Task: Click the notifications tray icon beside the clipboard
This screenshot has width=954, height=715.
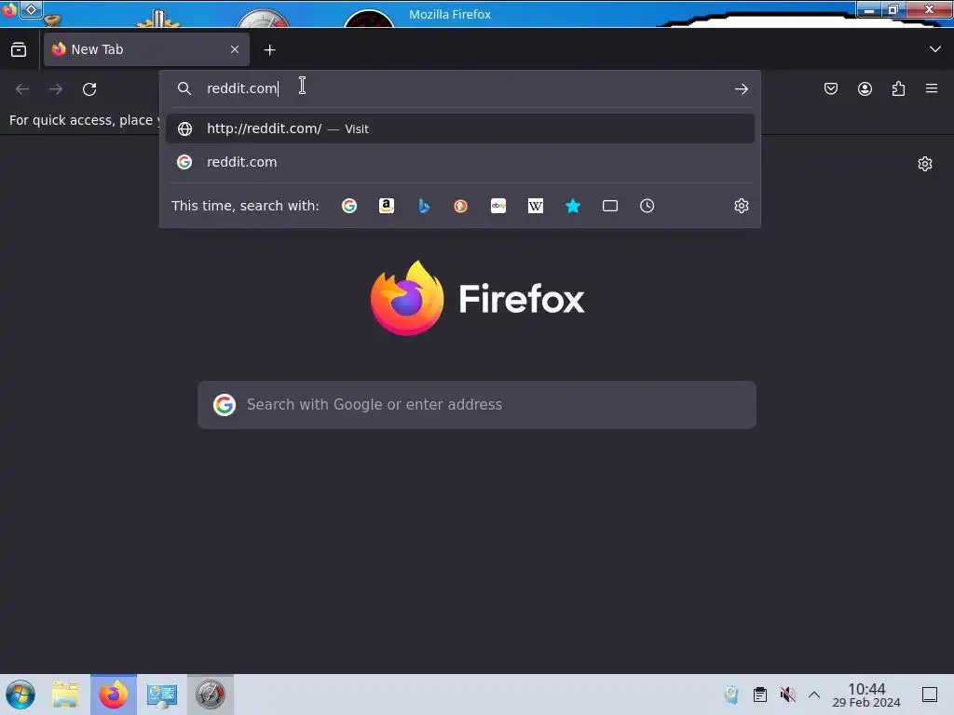Action: 731,695
